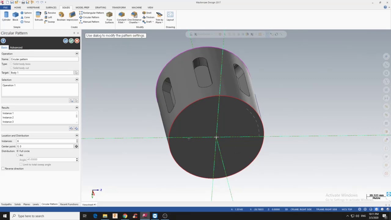The image size is (391, 220).
Task: Create a Torus primitive
Action: point(25,22)
